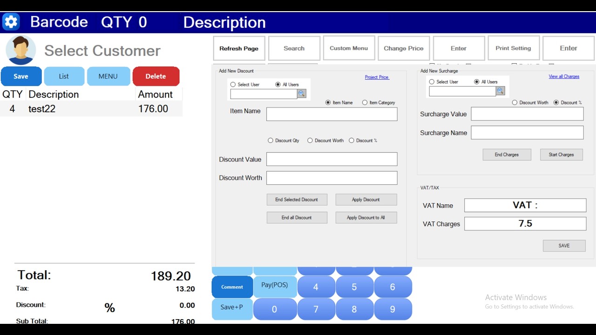Click the customer avatar icon

(x=20, y=50)
